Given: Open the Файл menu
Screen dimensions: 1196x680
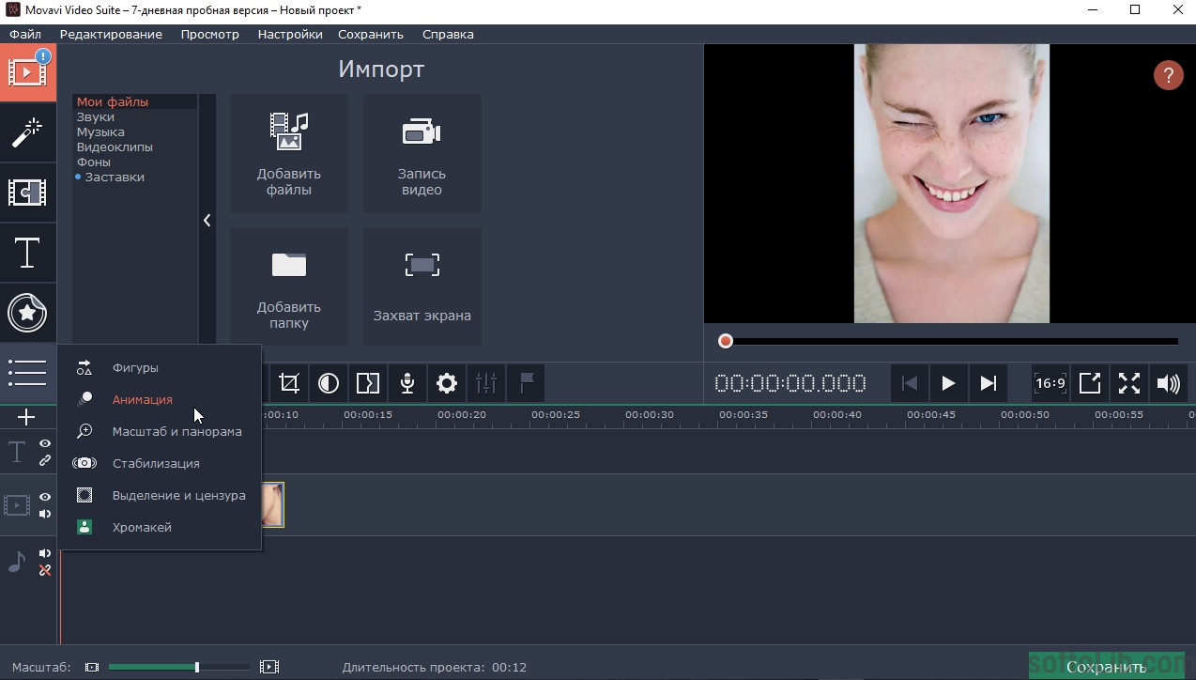Looking at the screenshot, I should (25, 34).
